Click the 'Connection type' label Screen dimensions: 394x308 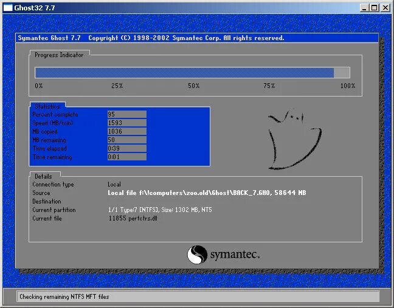53,185
